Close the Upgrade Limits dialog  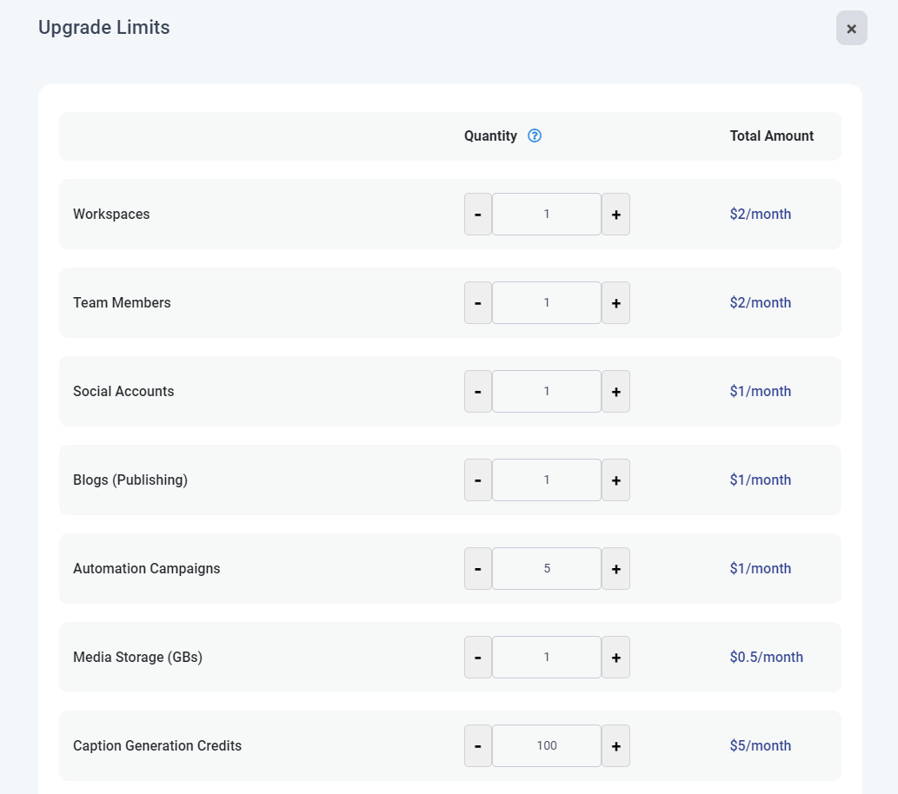click(851, 29)
